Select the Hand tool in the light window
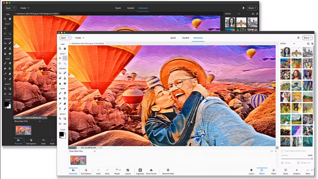The image size is (318, 179). pos(65,49)
